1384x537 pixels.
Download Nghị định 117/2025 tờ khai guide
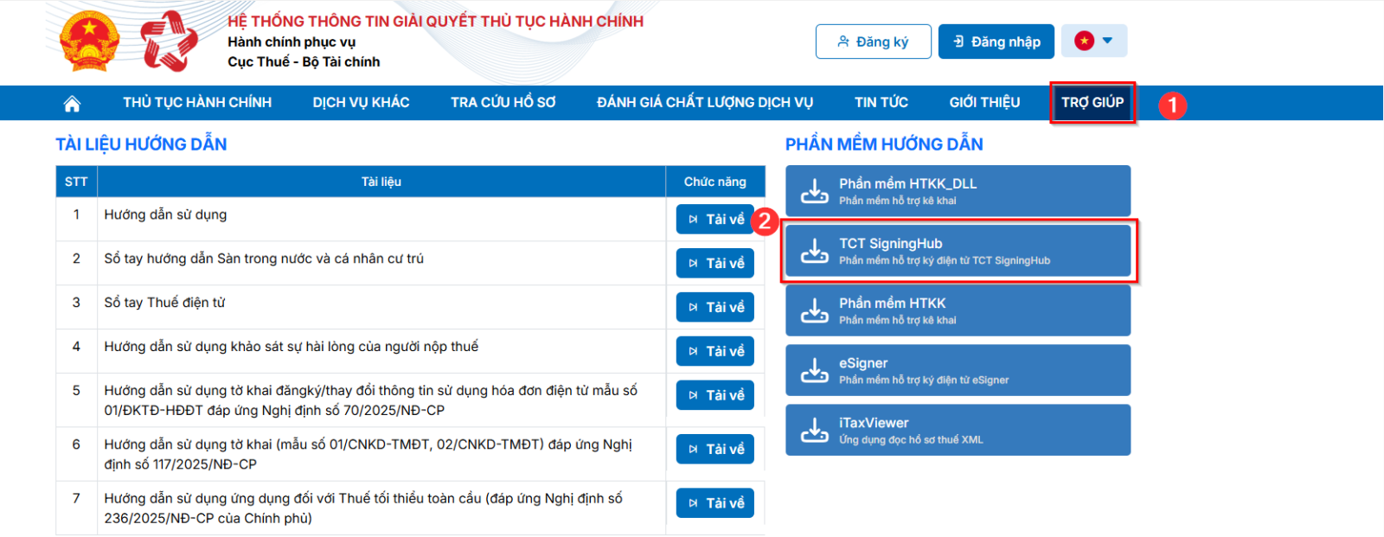point(715,450)
